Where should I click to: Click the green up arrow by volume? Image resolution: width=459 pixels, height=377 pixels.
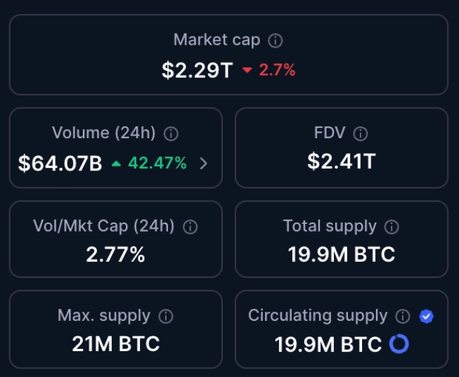point(116,164)
